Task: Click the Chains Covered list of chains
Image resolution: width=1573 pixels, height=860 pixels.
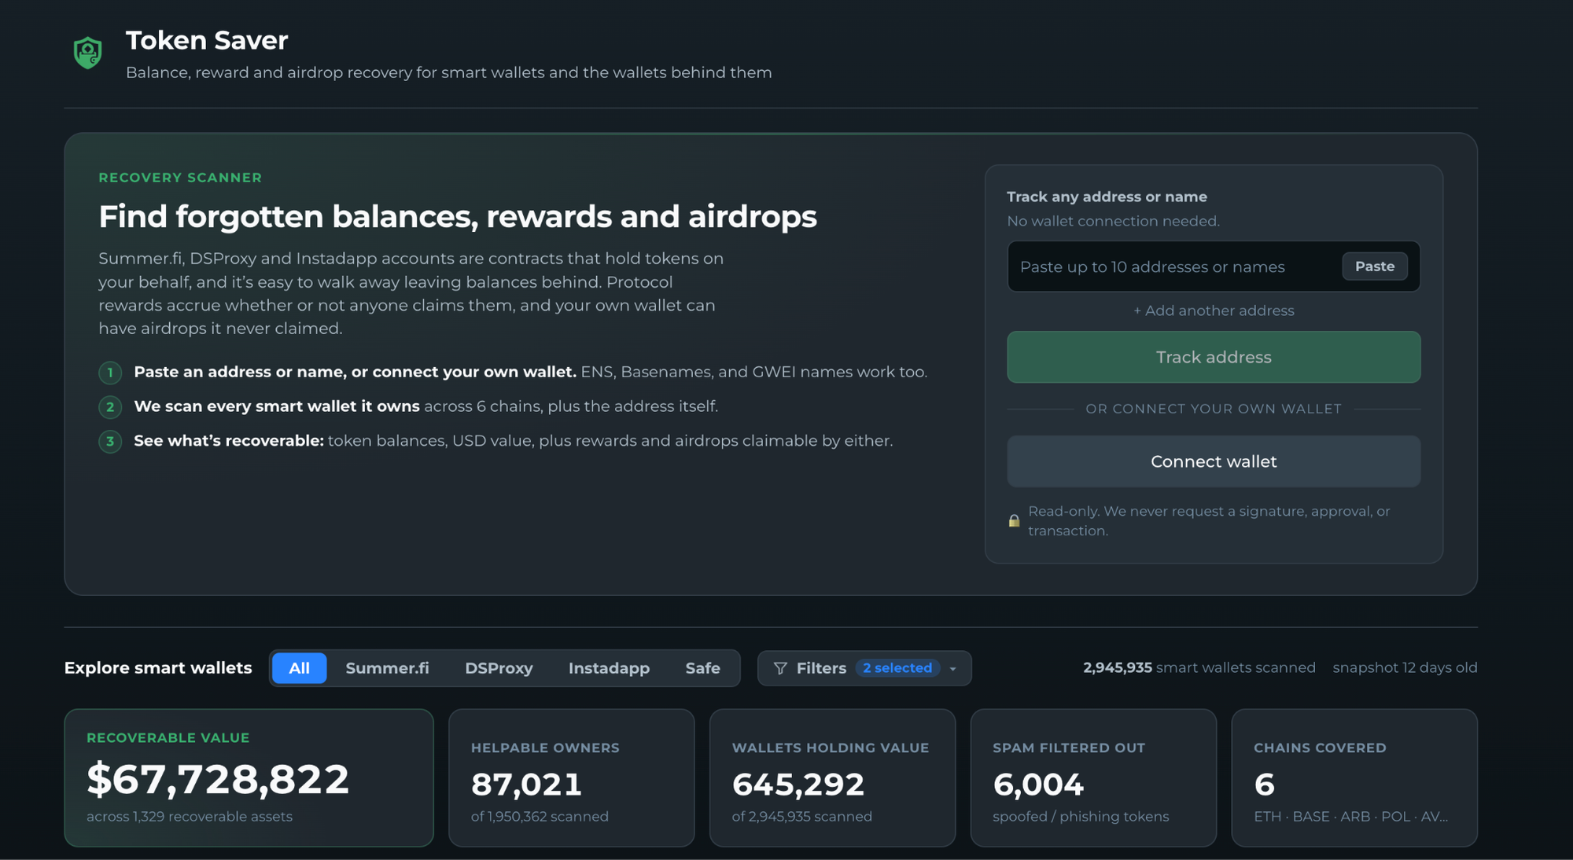Action: [x=1351, y=816]
